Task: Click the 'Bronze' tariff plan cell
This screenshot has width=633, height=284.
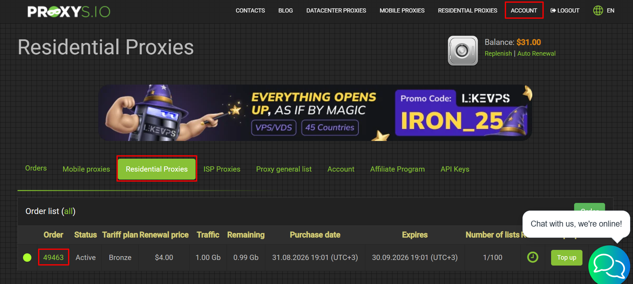Action: tap(120, 258)
